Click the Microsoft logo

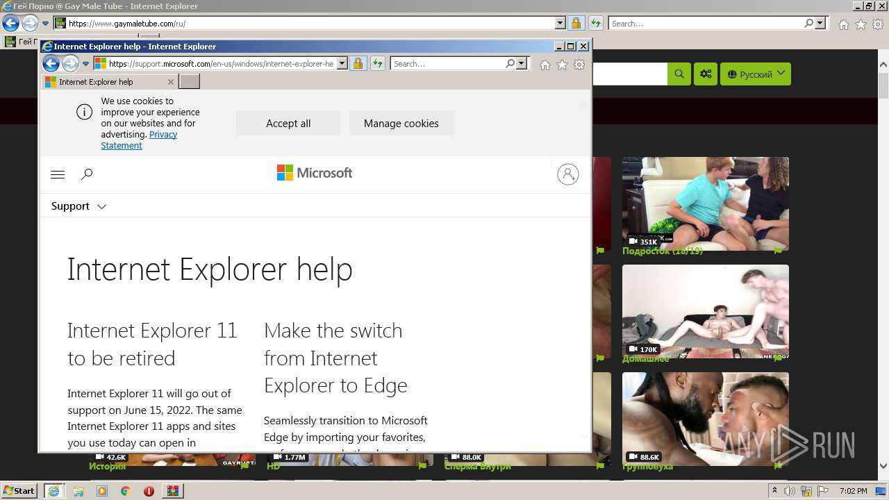(x=315, y=173)
